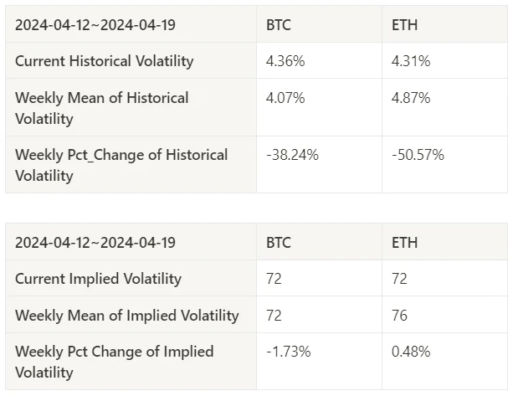The width and height of the screenshot is (513, 396).
Task: Click the BTC header in historical volatility table
Action: (280, 25)
